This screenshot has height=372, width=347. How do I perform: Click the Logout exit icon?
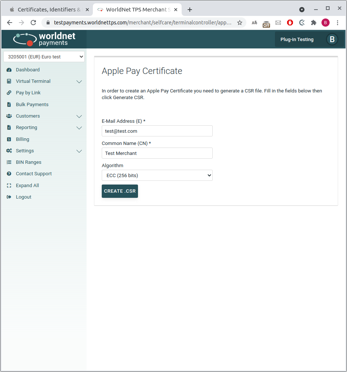pos(9,197)
